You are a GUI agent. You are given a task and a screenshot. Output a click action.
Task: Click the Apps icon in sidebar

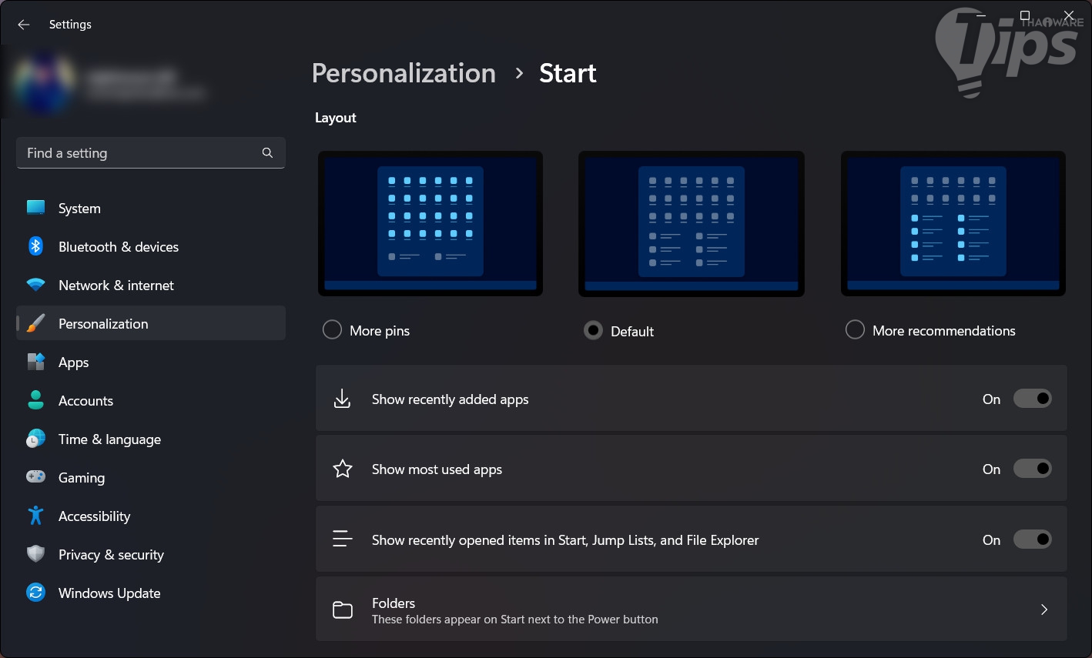click(x=35, y=362)
